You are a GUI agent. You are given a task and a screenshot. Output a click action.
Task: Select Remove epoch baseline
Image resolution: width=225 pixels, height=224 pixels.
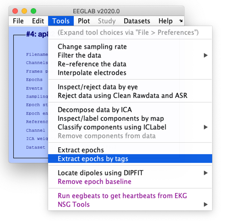click(x=94, y=182)
